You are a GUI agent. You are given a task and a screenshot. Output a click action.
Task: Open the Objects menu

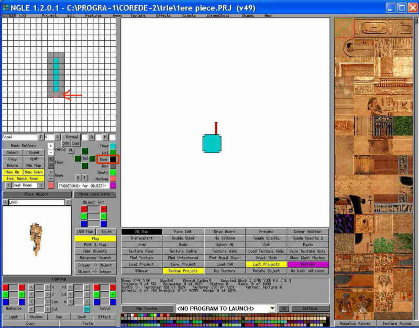[189, 16]
